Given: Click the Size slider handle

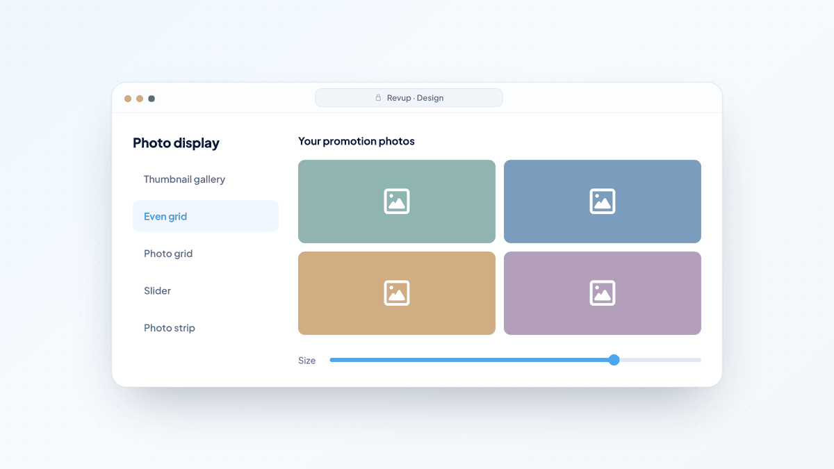Looking at the screenshot, I should click(x=614, y=360).
